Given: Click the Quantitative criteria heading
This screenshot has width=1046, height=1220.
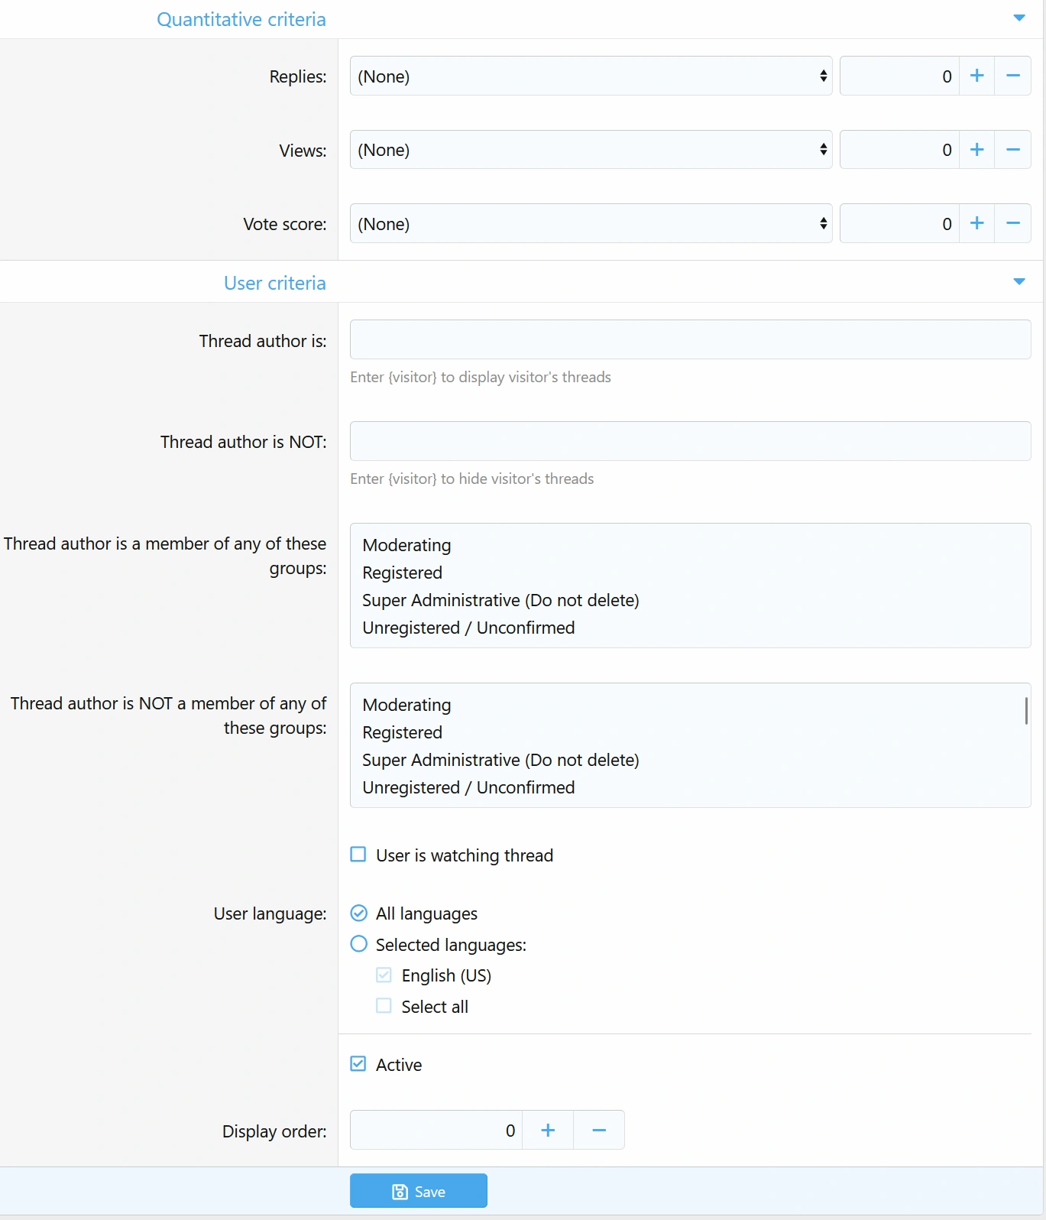Looking at the screenshot, I should point(241,19).
